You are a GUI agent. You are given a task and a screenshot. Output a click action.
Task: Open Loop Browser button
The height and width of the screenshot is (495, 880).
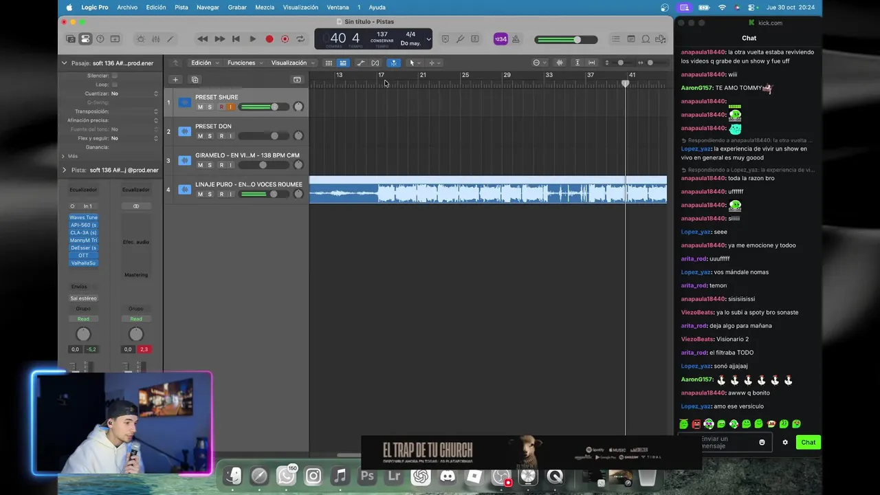[x=646, y=39]
